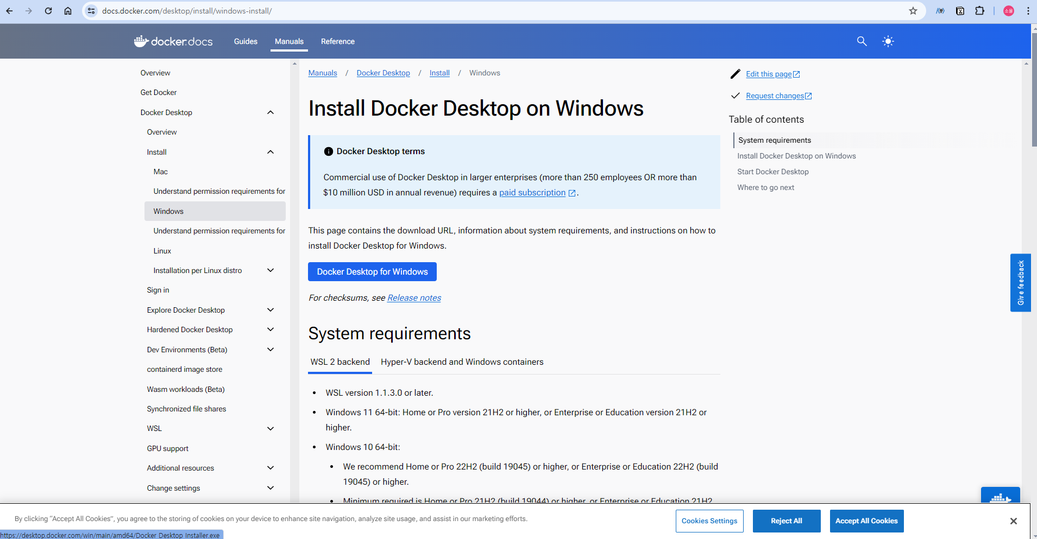The image size is (1037, 539).
Task: Open the Manuals nav tab
Action: point(289,41)
